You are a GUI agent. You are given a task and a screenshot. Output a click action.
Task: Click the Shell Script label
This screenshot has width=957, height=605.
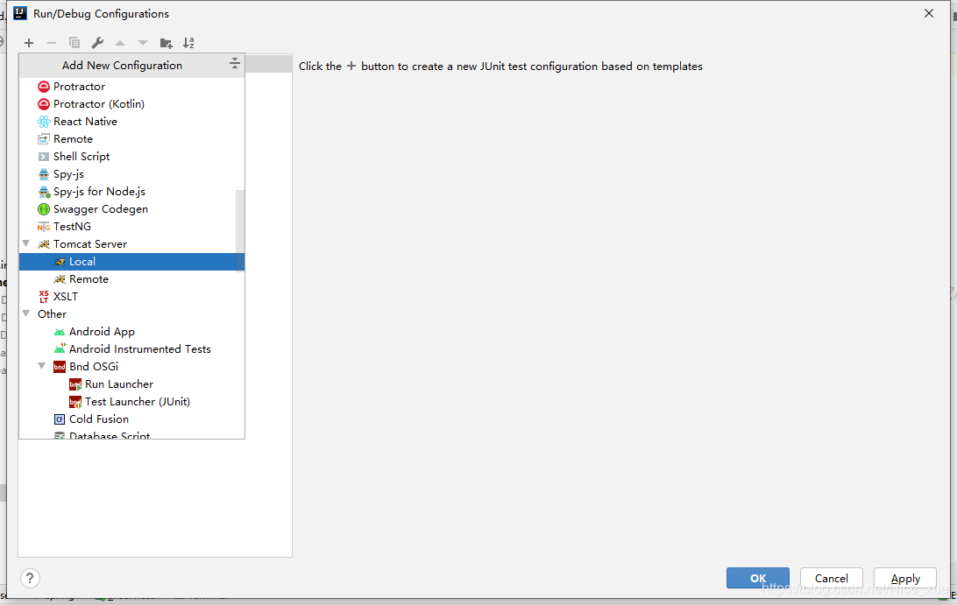[x=82, y=157]
